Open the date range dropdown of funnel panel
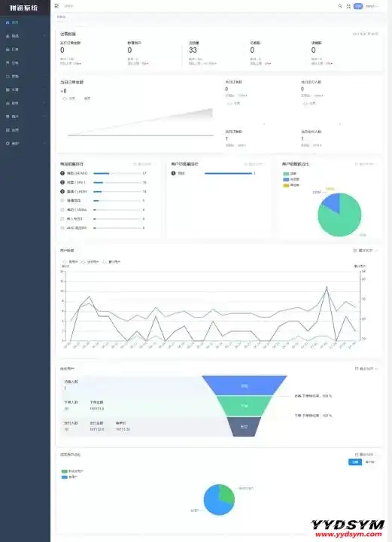This screenshot has height=542, width=392. [366, 369]
